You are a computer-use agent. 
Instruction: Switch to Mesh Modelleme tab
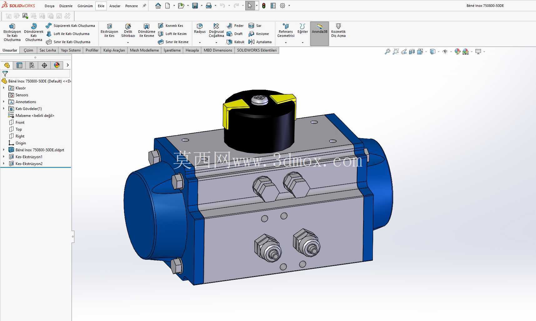(x=144, y=50)
